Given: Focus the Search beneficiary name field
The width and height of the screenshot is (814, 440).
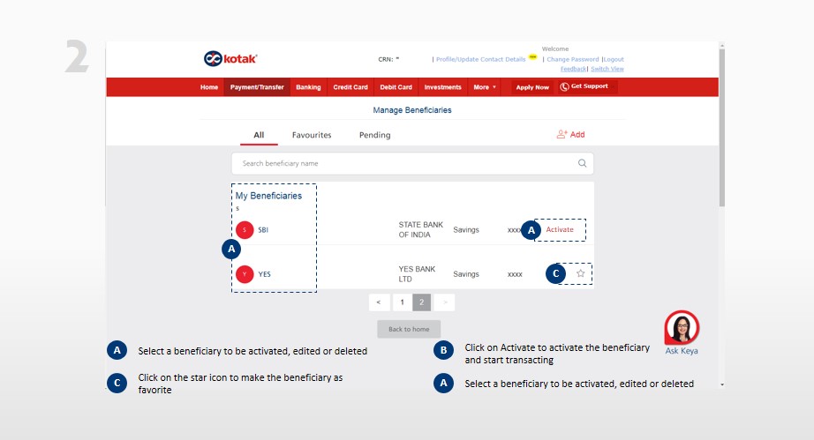Looking at the screenshot, I should pyautogui.click(x=412, y=163).
